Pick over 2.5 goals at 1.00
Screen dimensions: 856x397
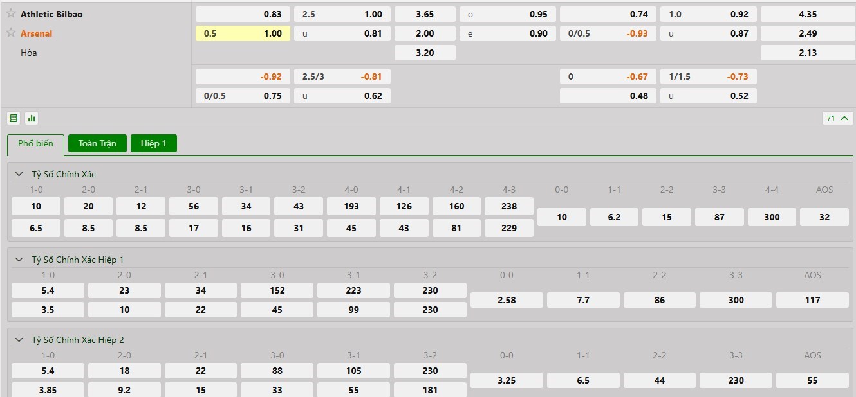coord(342,14)
